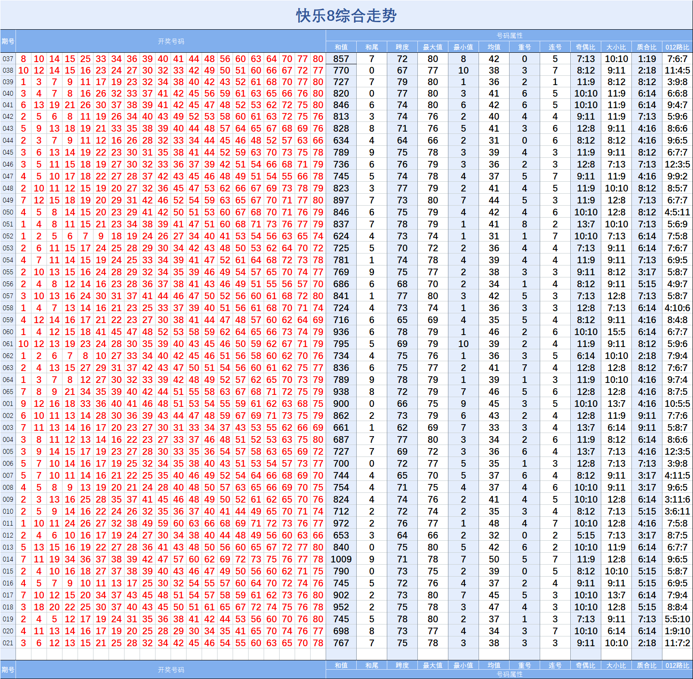The width and height of the screenshot is (693, 679).
Task: Click the top 奇偶比 column header
Action: point(586,47)
